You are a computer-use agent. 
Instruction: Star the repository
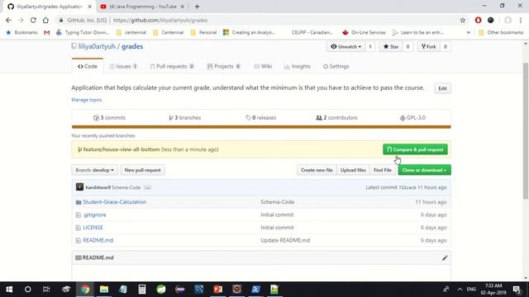(x=391, y=46)
